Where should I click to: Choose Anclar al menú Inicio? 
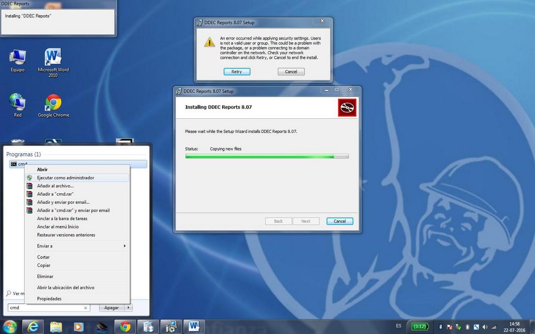click(77, 227)
